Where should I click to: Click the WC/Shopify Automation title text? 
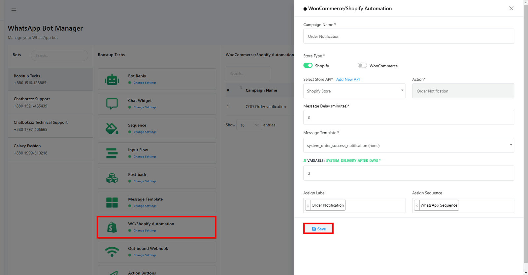151,224
